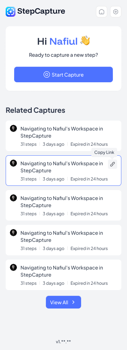Click avatar on first related capture
Viewport: 127px width, 350px height.
coord(13,128)
